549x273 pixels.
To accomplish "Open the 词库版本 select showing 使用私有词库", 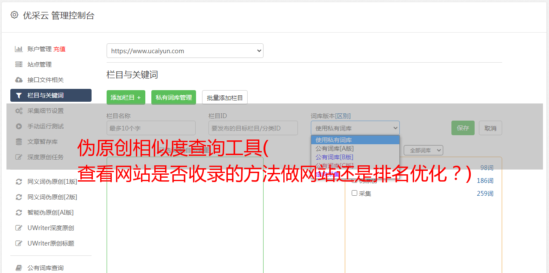I will 355,128.
